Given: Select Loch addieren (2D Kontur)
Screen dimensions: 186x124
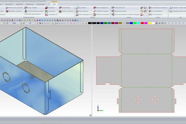Looking at the screenshot, I should 150,8.
